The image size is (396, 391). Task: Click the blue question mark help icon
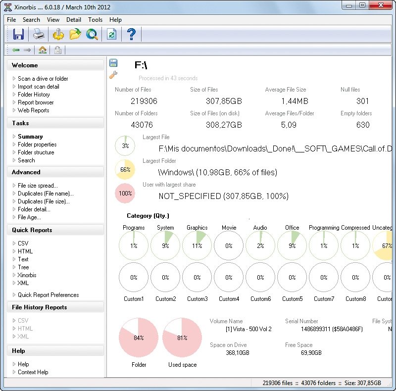click(131, 34)
